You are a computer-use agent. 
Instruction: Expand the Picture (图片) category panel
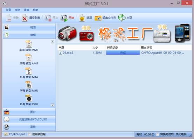pos(29,112)
